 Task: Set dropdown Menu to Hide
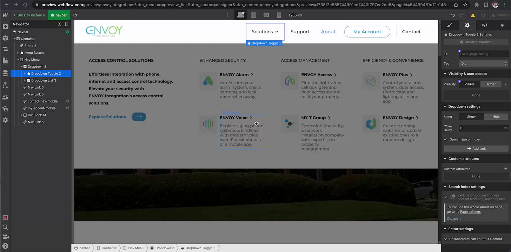pos(496,117)
